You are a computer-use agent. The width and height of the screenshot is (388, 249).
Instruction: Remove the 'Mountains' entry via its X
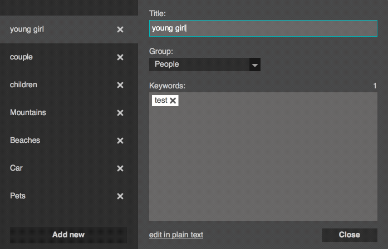pyautogui.click(x=120, y=113)
